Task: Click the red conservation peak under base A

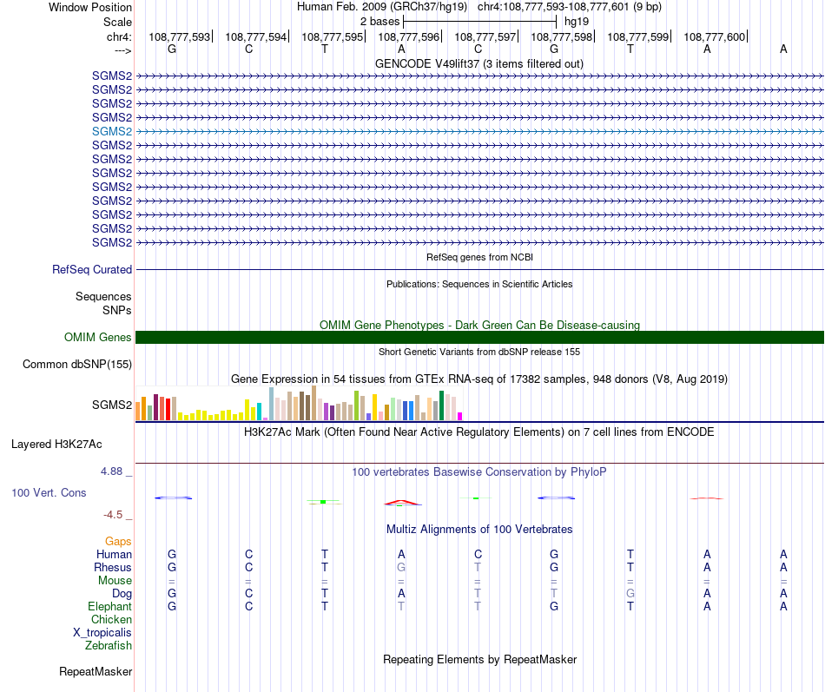Action: click(402, 503)
